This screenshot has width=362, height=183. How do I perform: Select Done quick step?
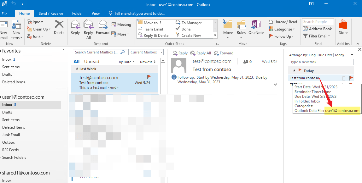183,29
